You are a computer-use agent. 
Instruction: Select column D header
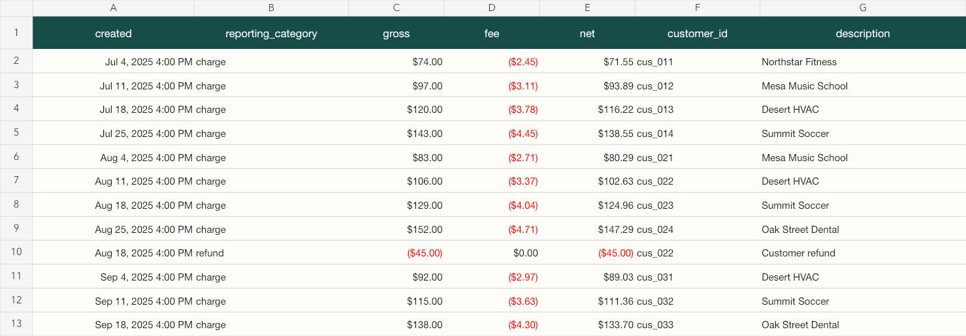(x=492, y=8)
